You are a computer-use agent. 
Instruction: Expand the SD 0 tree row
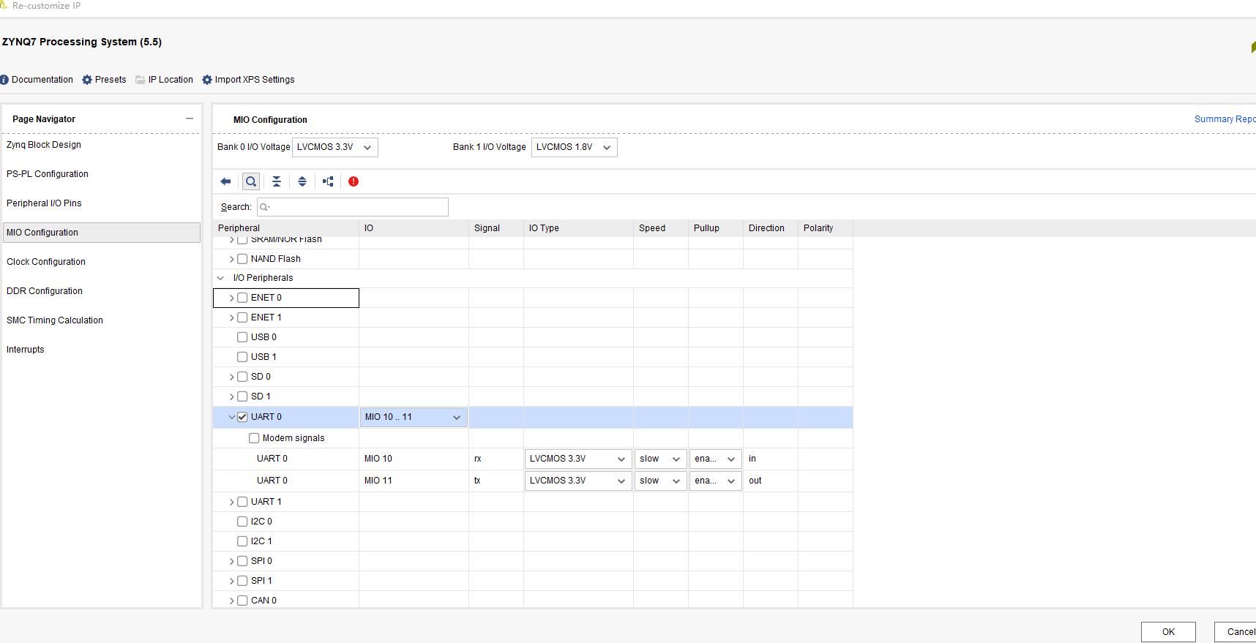pos(232,377)
